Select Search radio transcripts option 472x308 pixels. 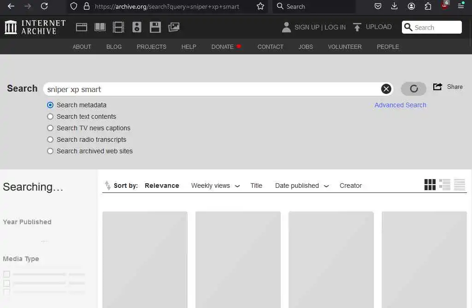point(50,139)
